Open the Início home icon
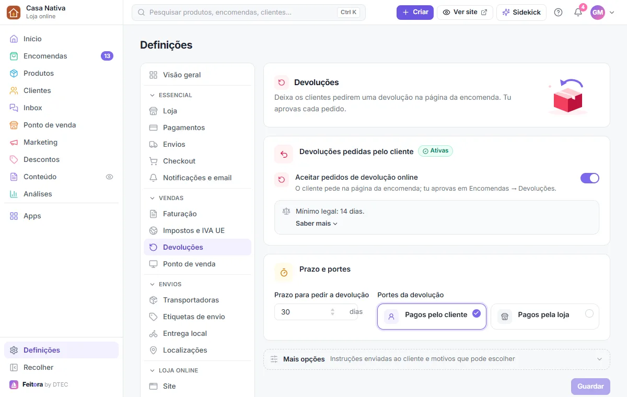The height and width of the screenshot is (397, 627). [x=14, y=39]
